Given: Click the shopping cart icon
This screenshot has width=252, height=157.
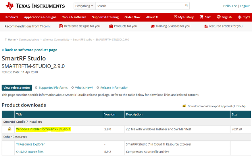Looking at the screenshot, I should (x=202, y=17).
